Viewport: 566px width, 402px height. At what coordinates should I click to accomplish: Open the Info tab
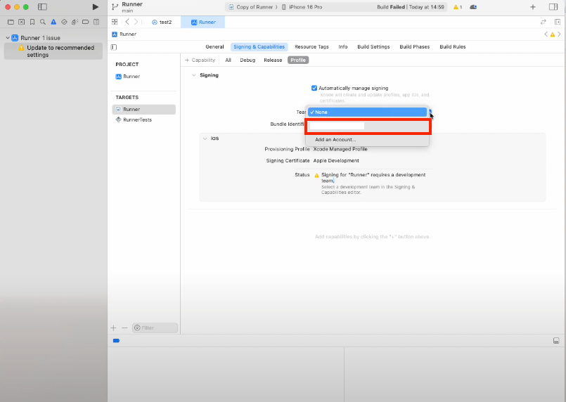(343, 47)
